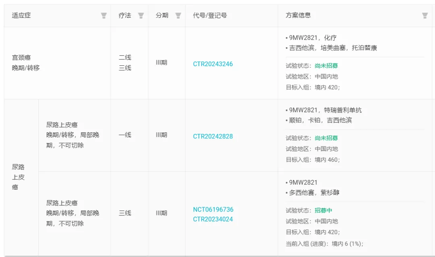Click the 代号/登记号 column header
435x257 pixels.
pos(210,16)
